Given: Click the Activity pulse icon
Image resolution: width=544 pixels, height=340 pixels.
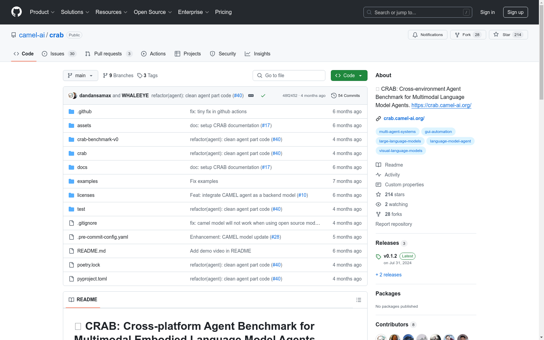Looking at the screenshot, I should click(x=378, y=175).
